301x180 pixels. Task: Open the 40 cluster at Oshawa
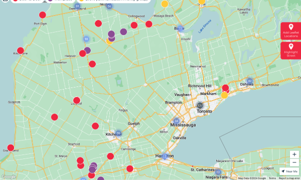pyautogui.click(x=249, y=81)
